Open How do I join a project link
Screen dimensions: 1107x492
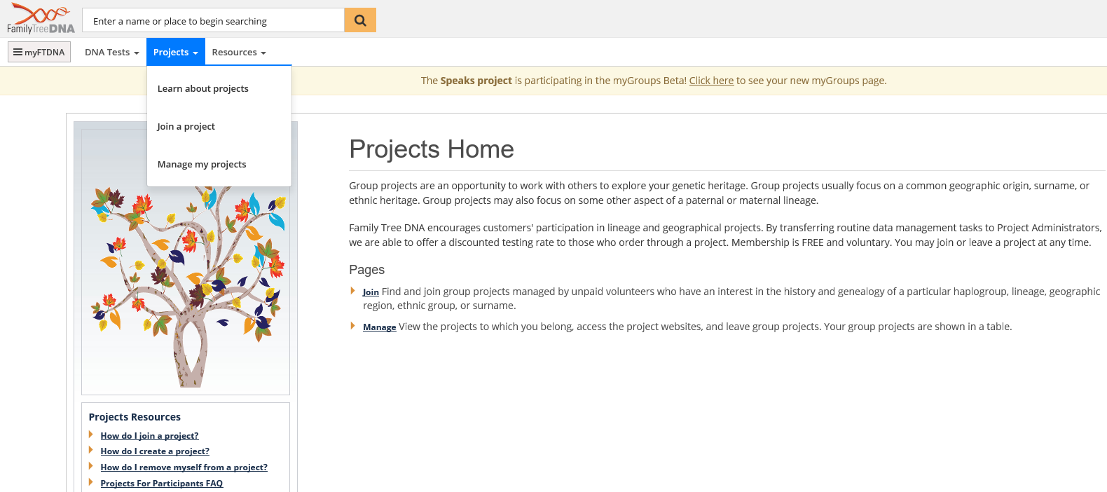pyautogui.click(x=149, y=436)
